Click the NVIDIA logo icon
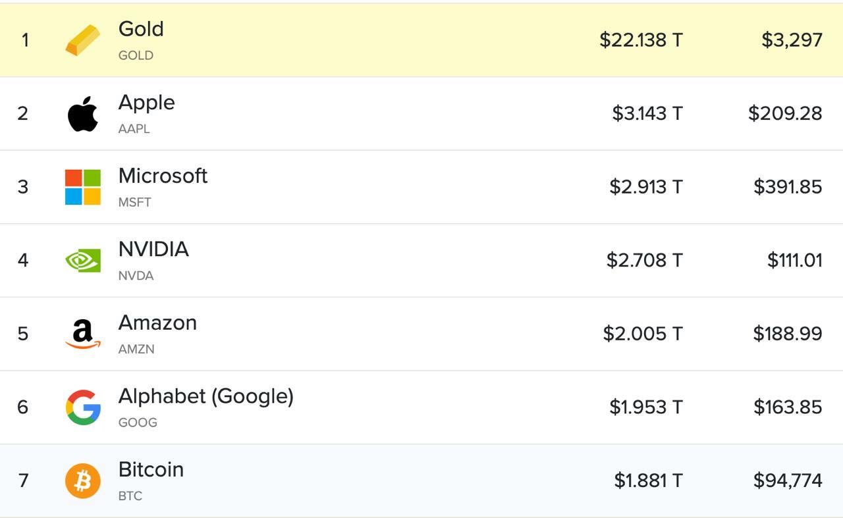Viewport: 843px width, 518px height. [83, 261]
